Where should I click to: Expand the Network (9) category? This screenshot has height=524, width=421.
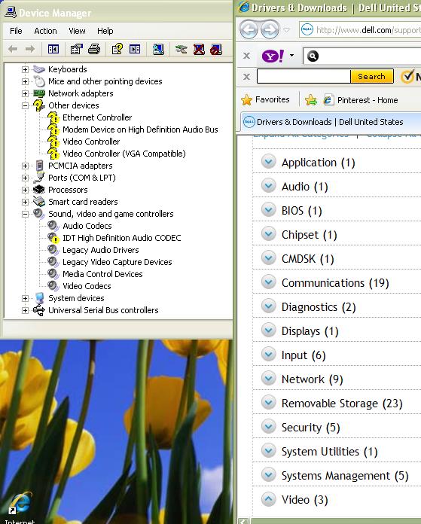pyautogui.click(x=269, y=379)
